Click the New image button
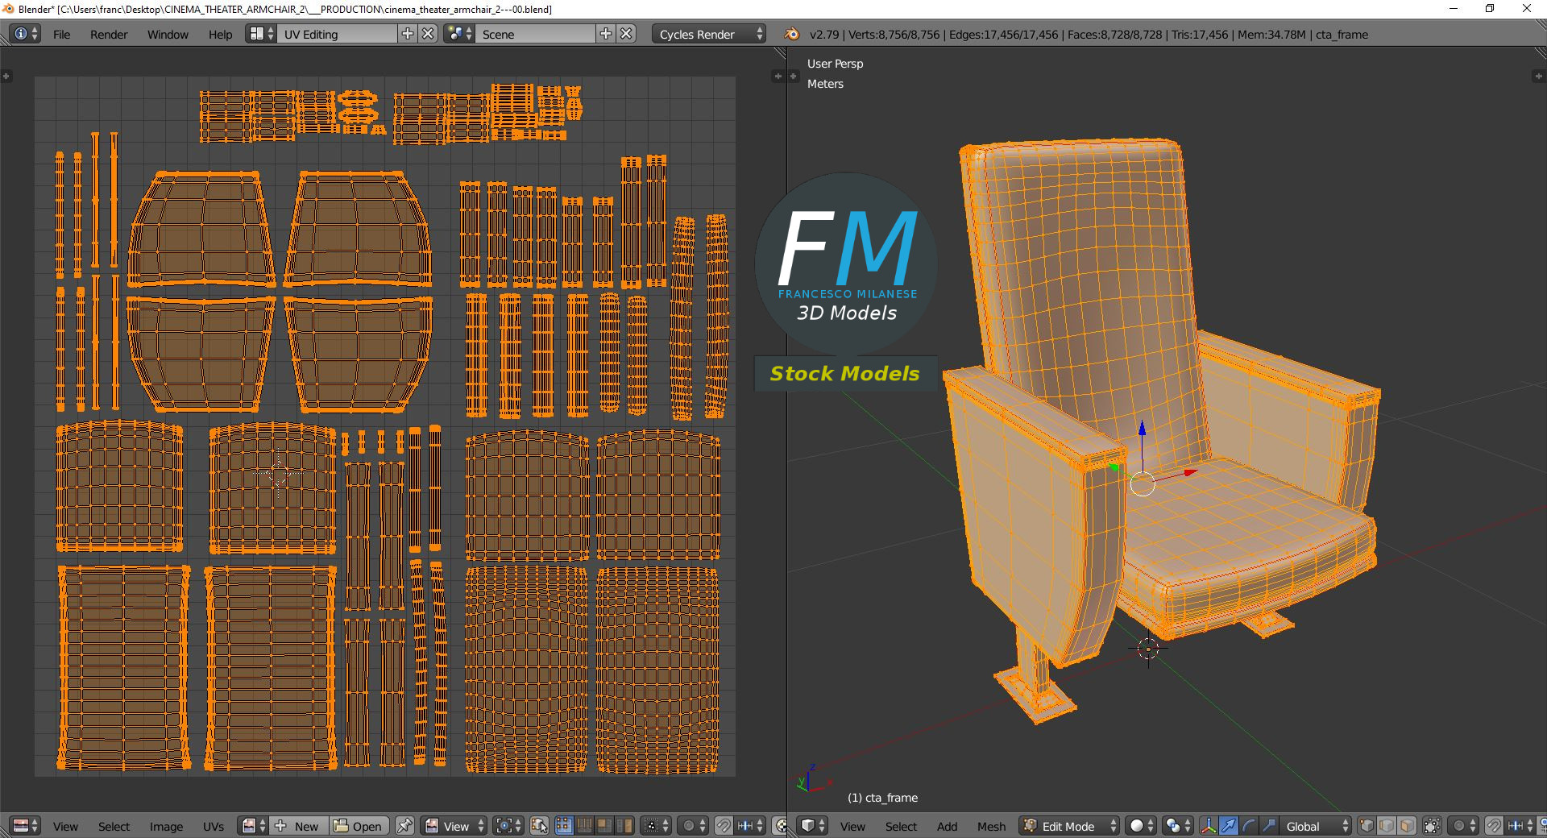This screenshot has height=838, width=1547. (x=298, y=826)
